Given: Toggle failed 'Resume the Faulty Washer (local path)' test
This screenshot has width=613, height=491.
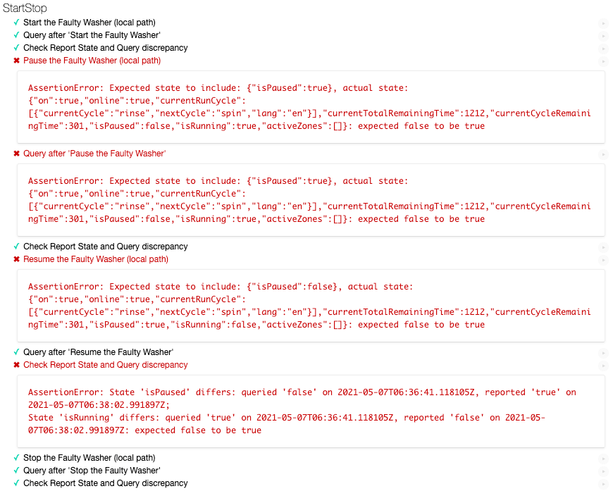Looking at the screenshot, I should [95, 259].
